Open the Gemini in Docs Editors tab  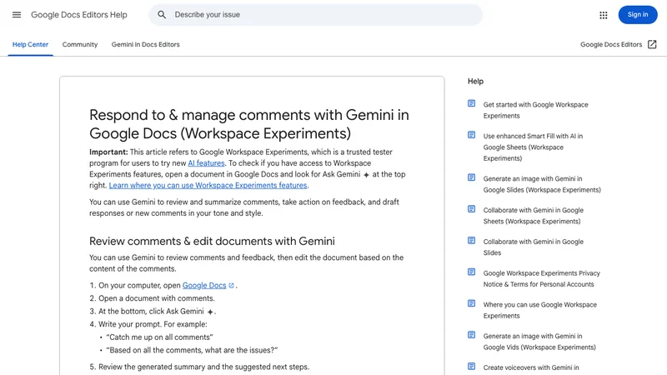[x=145, y=44]
